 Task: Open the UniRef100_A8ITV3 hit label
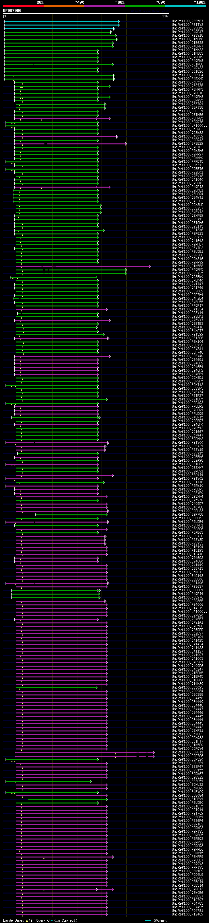coord(187,25)
